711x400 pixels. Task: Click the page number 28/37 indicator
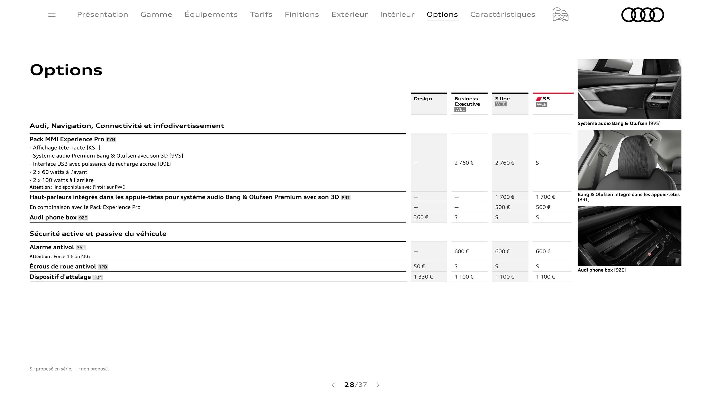click(355, 385)
